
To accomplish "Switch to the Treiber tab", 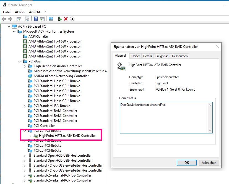I will pyautogui.click(x=135, y=56).
